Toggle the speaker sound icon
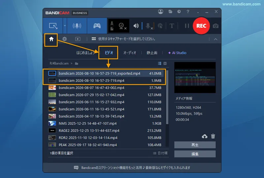Image resolution: width=264 pixels, height=178 pixels. tap(136, 26)
